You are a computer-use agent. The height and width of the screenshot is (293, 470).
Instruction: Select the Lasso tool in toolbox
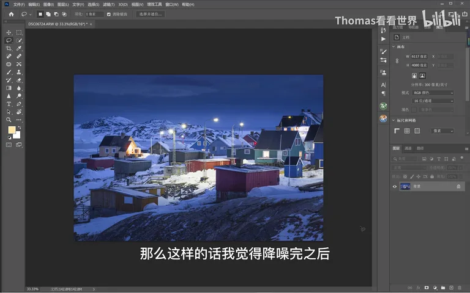(9, 40)
